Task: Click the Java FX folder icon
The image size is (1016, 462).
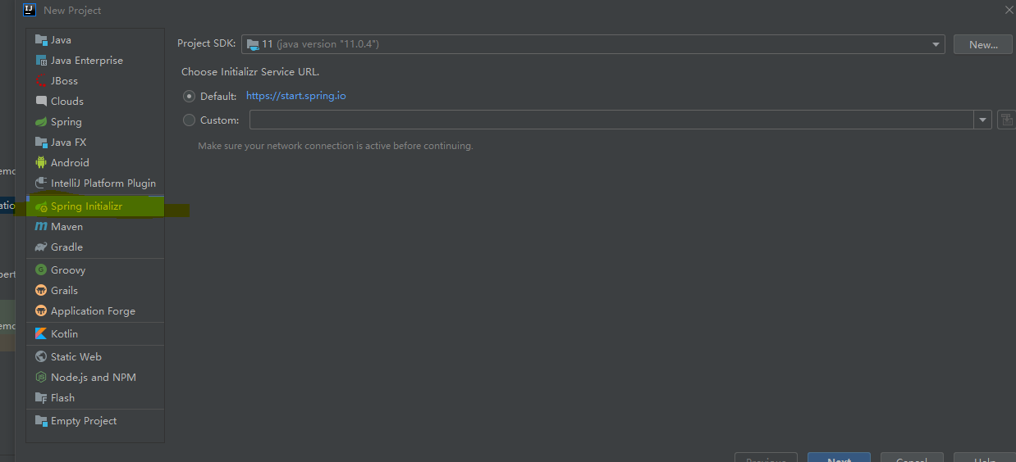Action: tap(41, 143)
